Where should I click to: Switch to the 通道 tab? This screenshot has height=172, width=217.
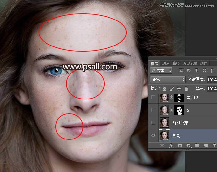click(x=166, y=63)
